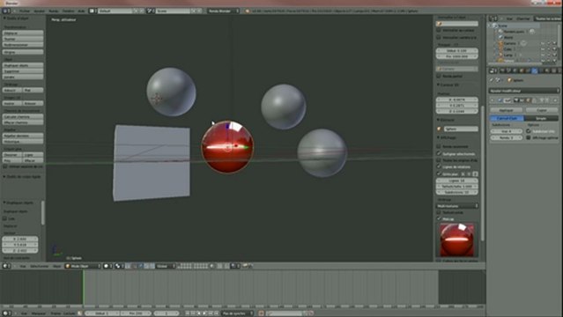Toggle modifier visibility in viewport eye icon
Viewport: 563px width, 317px height.
(522, 100)
